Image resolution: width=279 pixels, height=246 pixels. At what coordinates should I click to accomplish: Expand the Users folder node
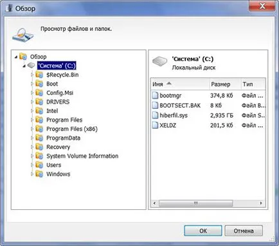[32, 165]
